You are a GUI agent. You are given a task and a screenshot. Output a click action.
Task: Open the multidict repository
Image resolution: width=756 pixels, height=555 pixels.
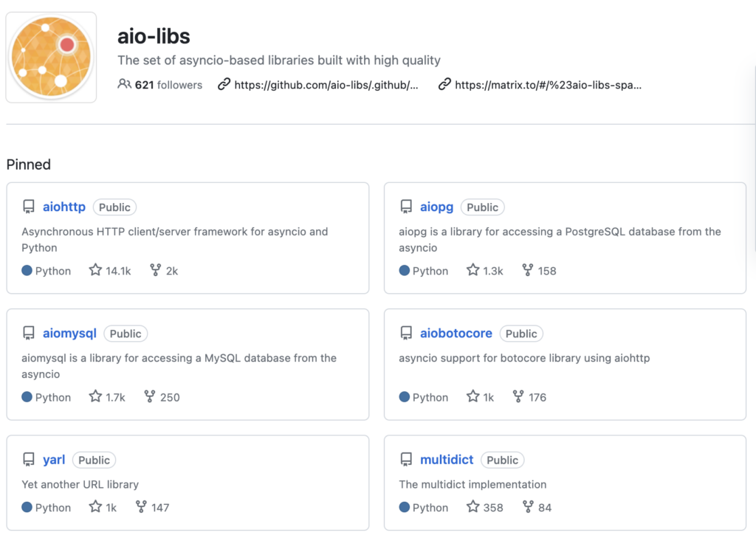pyautogui.click(x=447, y=459)
